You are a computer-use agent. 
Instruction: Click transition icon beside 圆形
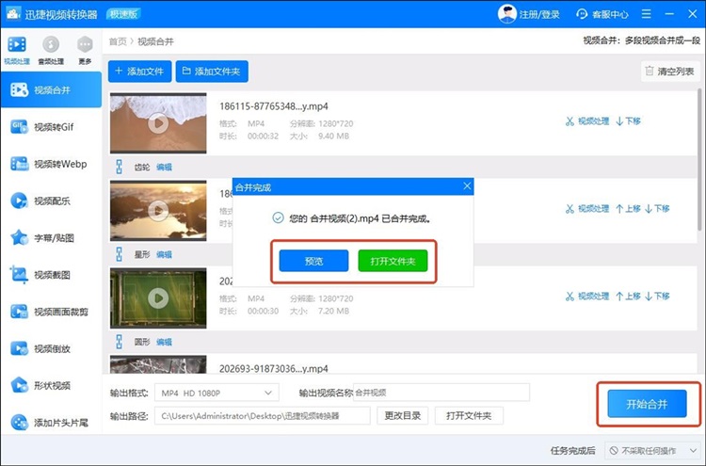tap(119, 342)
